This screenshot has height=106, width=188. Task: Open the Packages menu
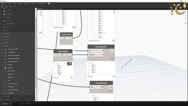pos(26,4)
